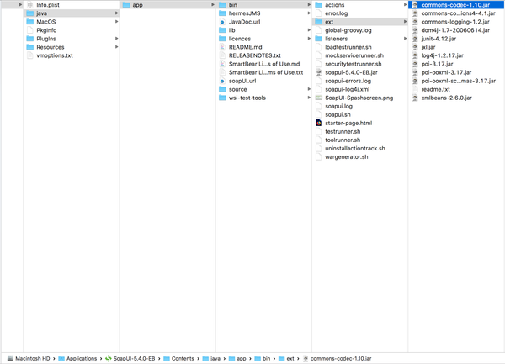The width and height of the screenshot is (505, 364).
Task: Click the source folder icon
Action: (x=222, y=89)
